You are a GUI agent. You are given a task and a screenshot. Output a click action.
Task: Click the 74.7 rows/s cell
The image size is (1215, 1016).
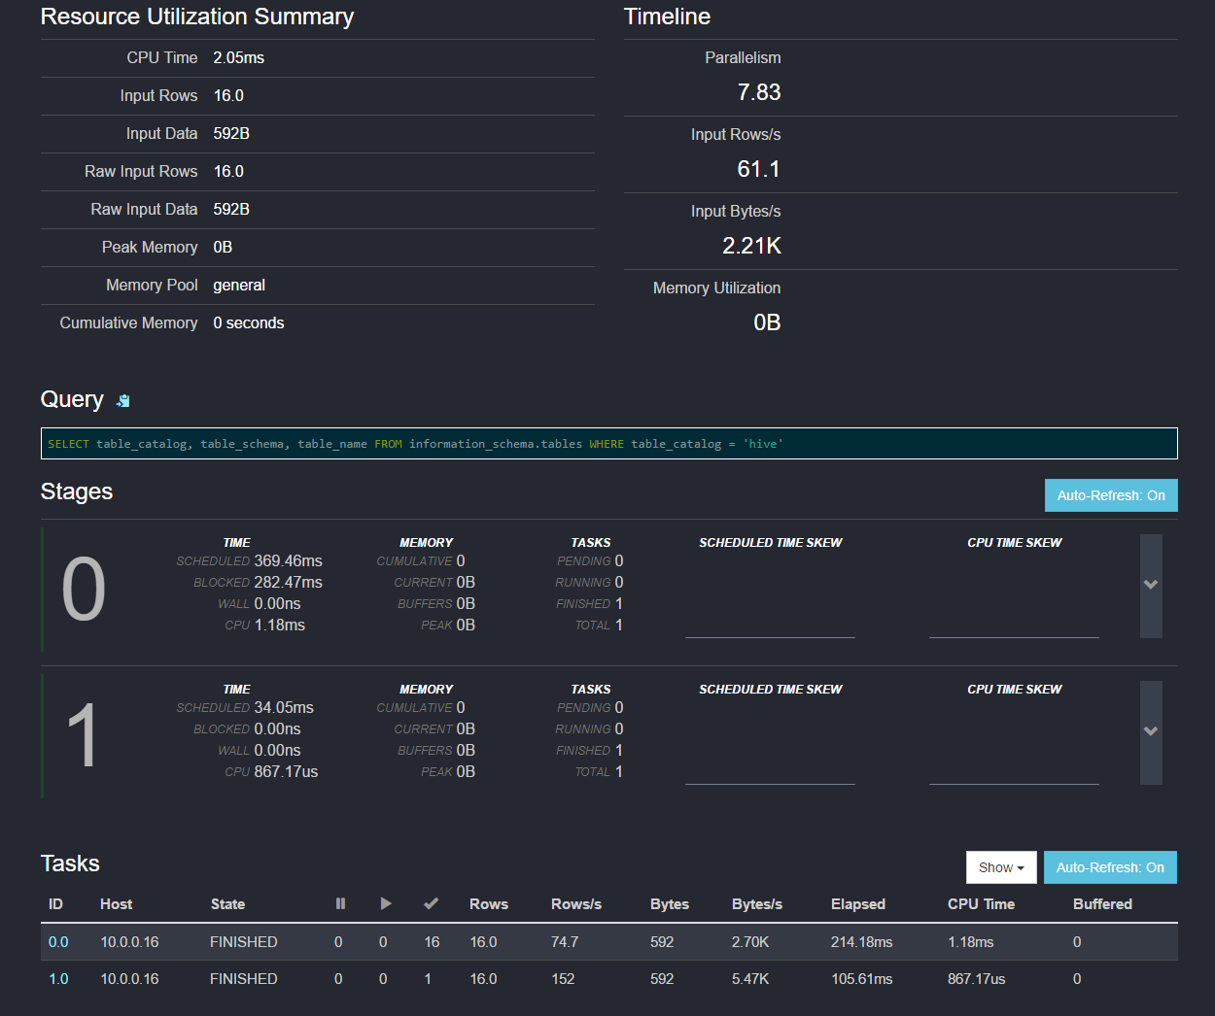[x=565, y=942]
